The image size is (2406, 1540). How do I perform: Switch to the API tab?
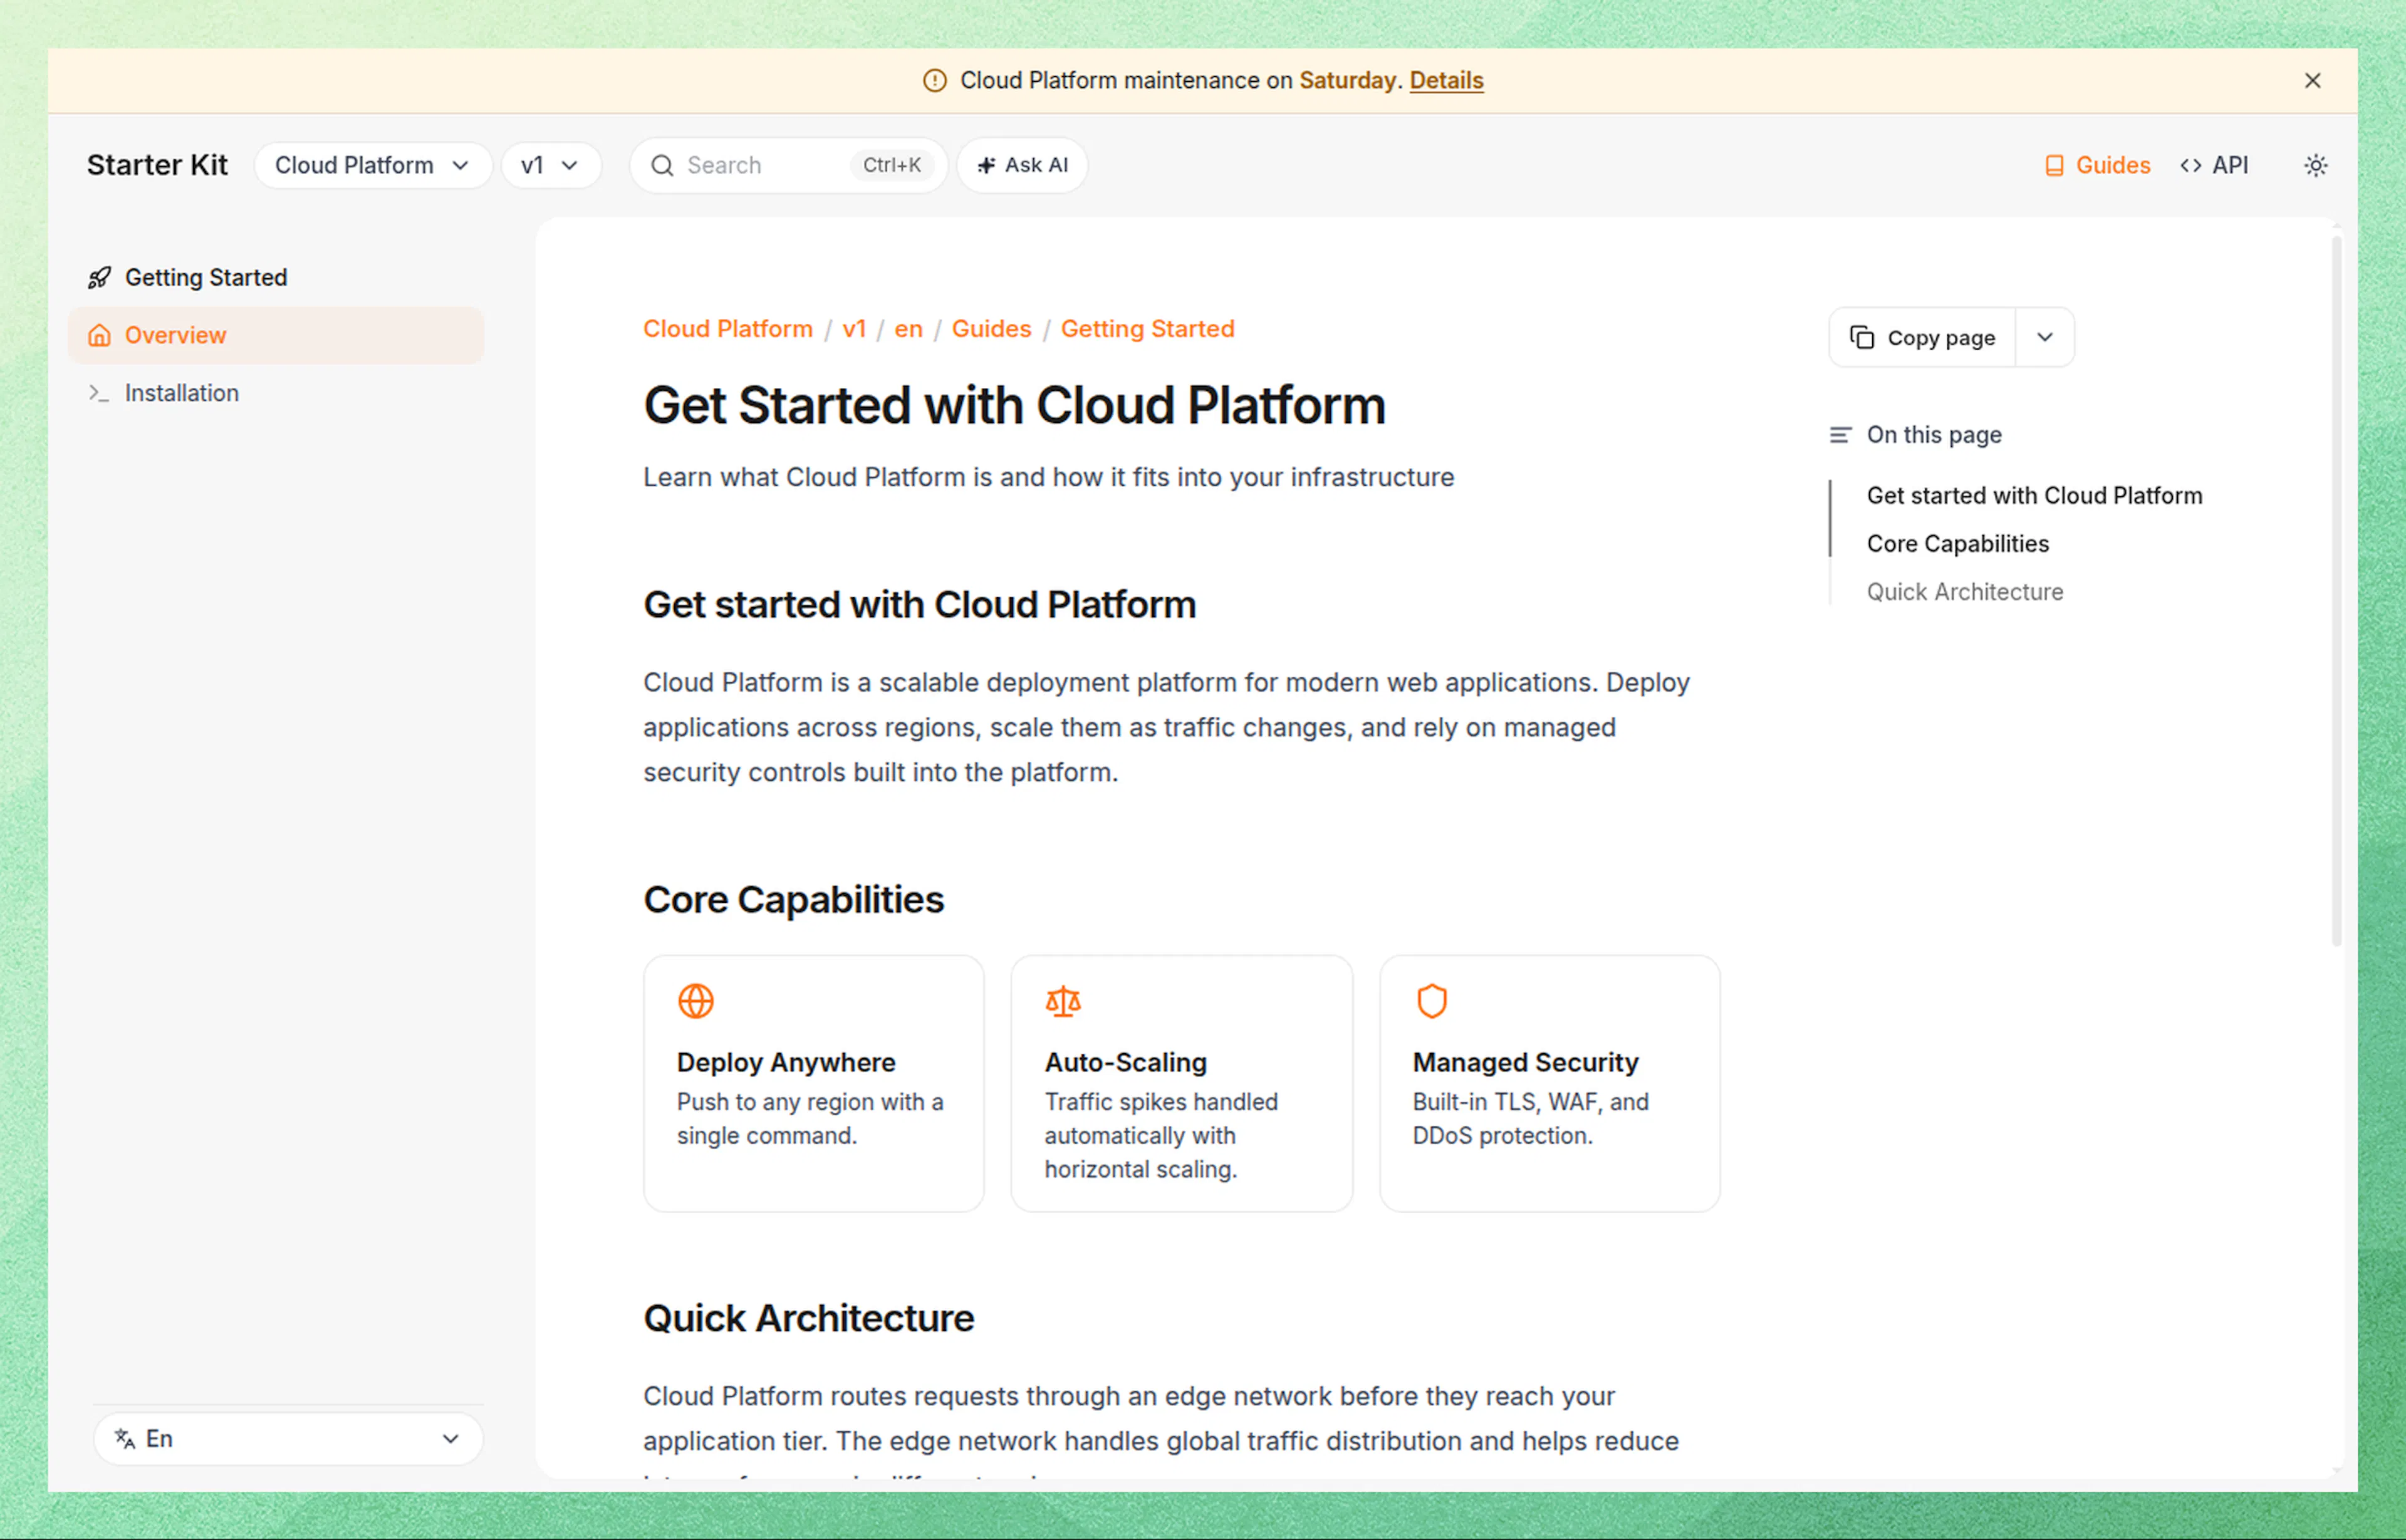pyautogui.click(x=2214, y=165)
